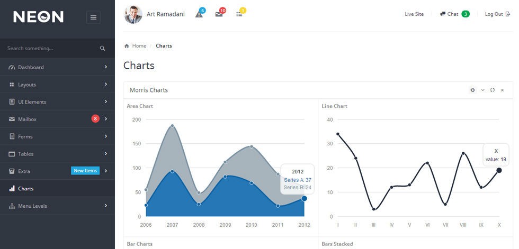The height and width of the screenshot is (249, 519).
Task: Open the Art Ramadani user name link
Action: (166, 14)
